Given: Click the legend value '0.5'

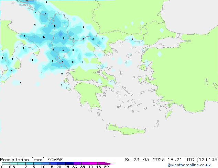Looking at the screenshot, I should (x=12, y=167).
